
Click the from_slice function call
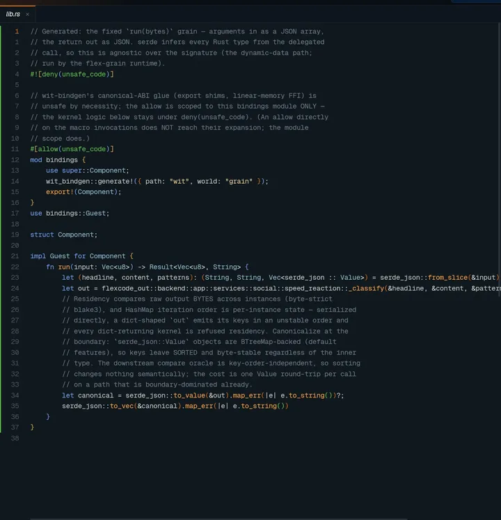coord(447,278)
